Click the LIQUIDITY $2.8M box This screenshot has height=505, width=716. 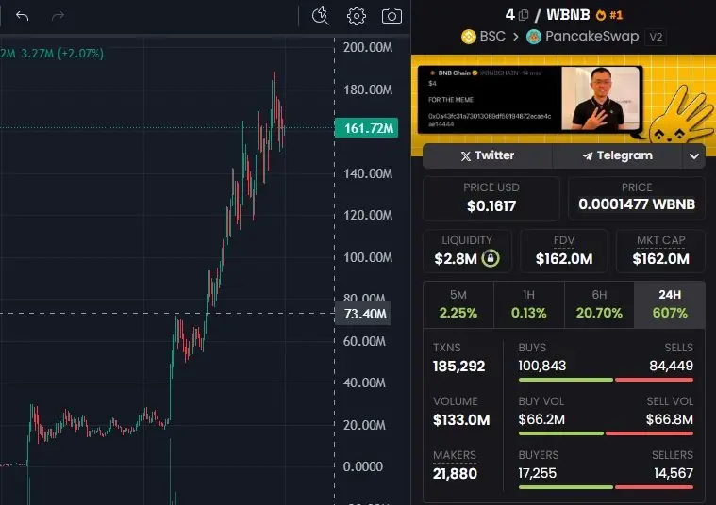point(467,251)
